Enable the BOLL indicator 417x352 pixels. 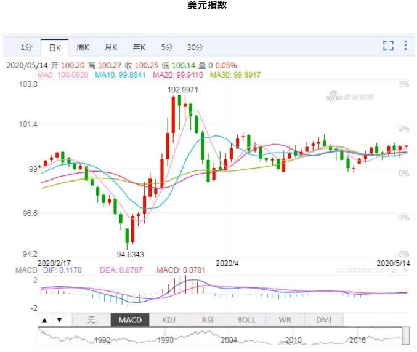tap(246, 320)
